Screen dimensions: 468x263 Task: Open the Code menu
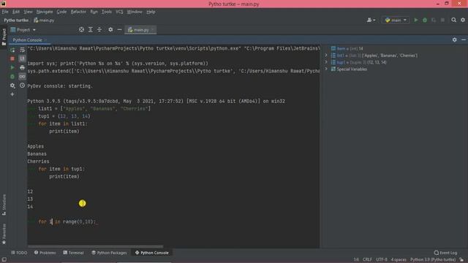click(x=61, y=12)
